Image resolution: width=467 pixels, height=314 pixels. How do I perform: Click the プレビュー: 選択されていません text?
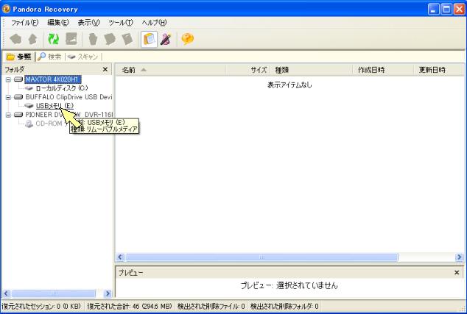pyautogui.click(x=289, y=285)
